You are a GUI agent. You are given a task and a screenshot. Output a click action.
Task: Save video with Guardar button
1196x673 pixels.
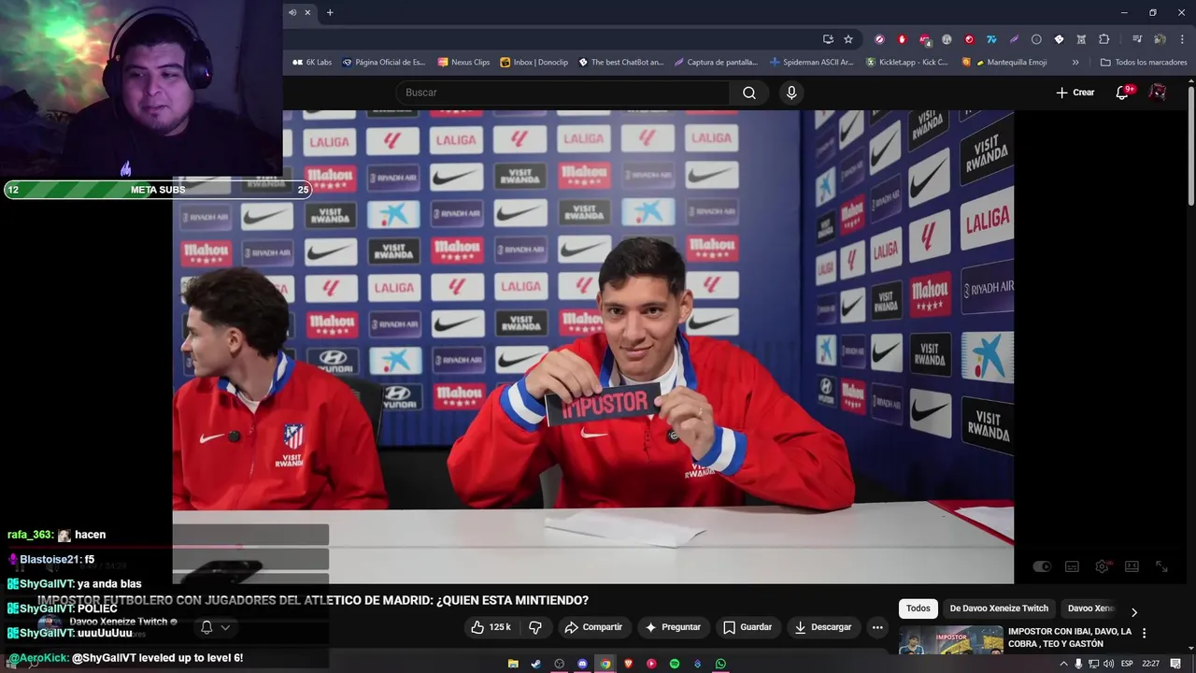747,627
